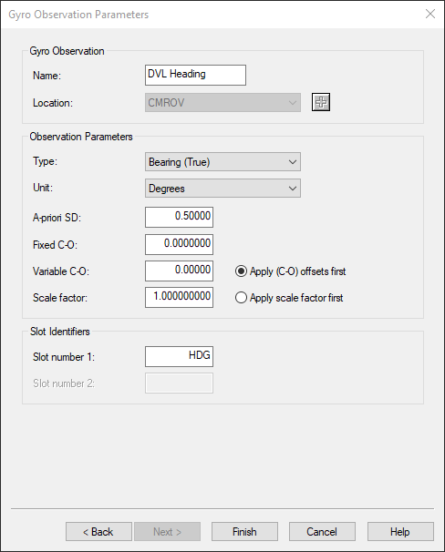Click the plus icon beside Location
Screen dimensions: 445x552
coord(321,102)
